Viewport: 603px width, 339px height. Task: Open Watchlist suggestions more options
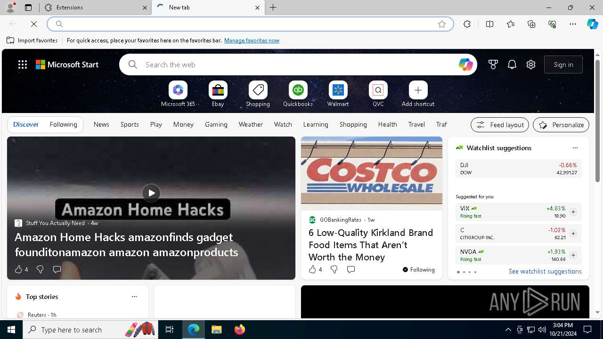point(575,148)
